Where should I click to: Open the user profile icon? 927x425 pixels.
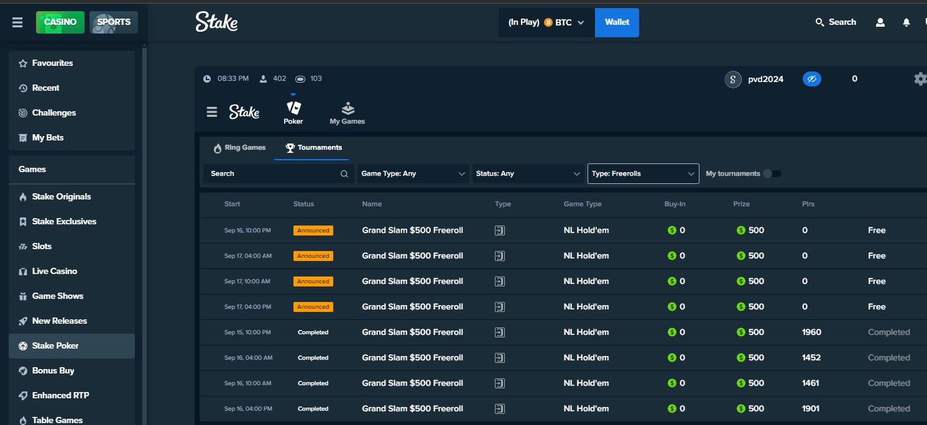tap(880, 22)
